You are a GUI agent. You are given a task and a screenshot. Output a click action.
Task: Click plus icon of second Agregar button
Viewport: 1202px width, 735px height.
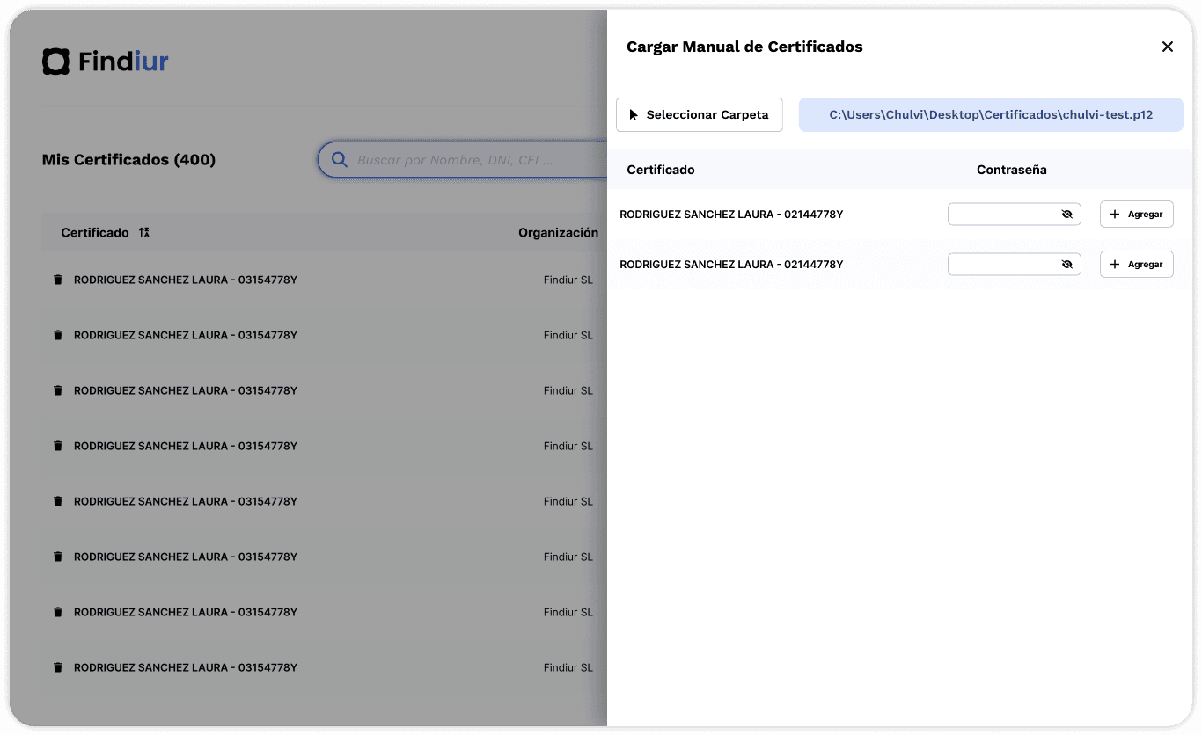[1115, 265]
